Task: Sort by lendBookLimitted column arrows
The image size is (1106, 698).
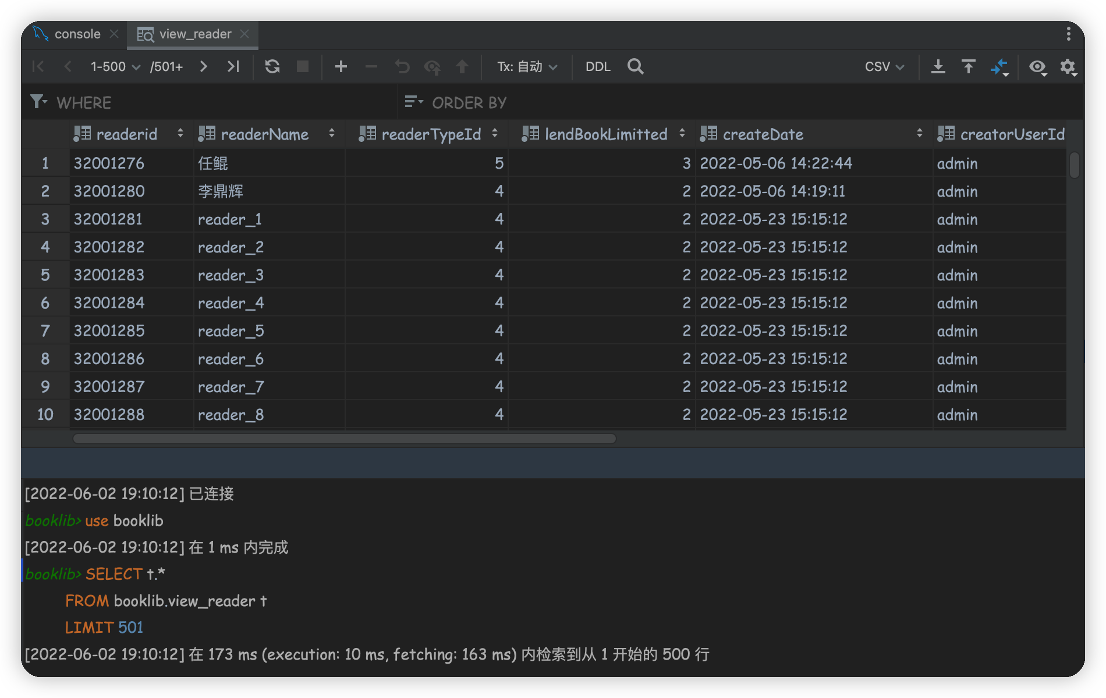Action: 682,134
